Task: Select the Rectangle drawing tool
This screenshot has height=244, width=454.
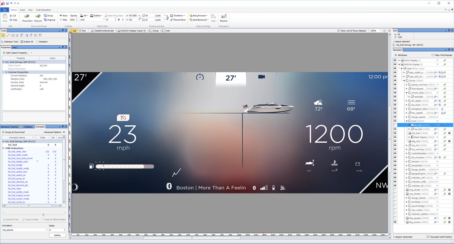Action: pyautogui.click(x=13, y=35)
